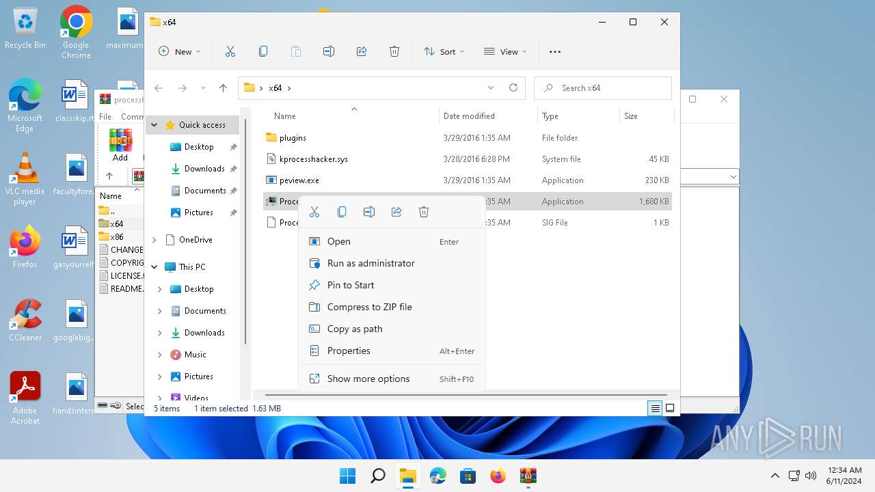Open the View dropdown menu
The width and height of the screenshot is (875, 492).
pyautogui.click(x=505, y=51)
